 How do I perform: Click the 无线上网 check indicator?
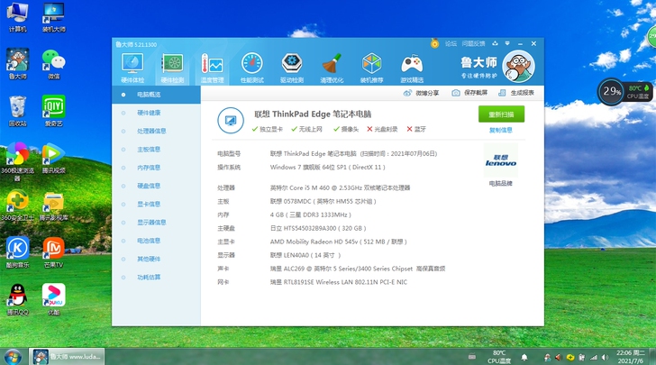pos(306,130)
